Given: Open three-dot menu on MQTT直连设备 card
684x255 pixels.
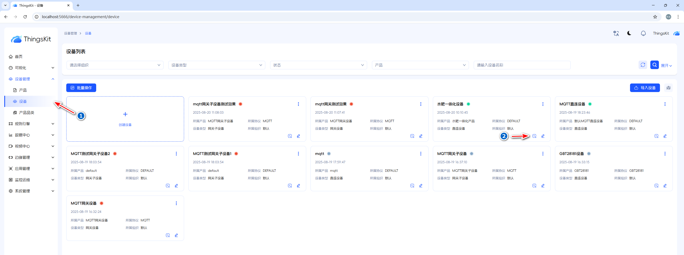Looking at the screenshot, I should 665,104.
